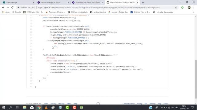Go back to the previous page
The image size is (197, 110).
pyautogui.click(x=3, y=7)
